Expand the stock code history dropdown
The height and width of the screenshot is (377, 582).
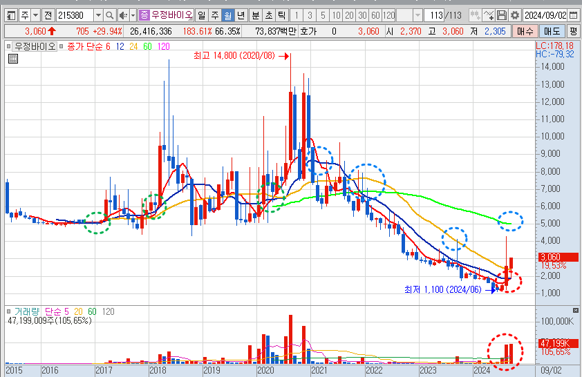(98, 15)
